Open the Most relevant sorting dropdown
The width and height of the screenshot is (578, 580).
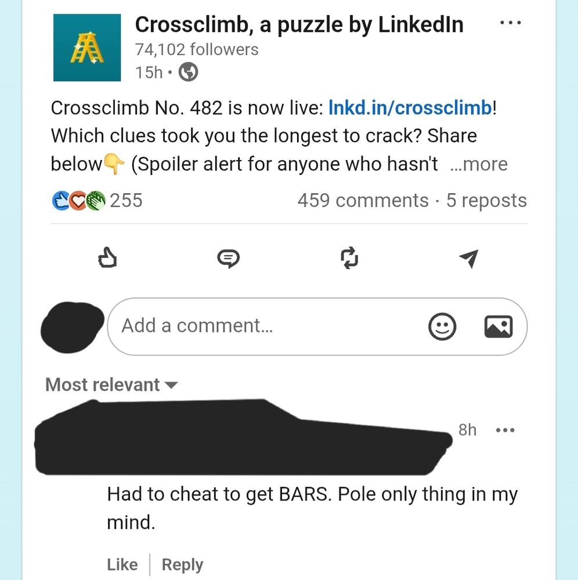[110, 384]
